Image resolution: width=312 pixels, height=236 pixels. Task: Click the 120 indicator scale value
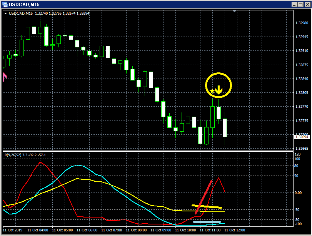pos(298,154)
